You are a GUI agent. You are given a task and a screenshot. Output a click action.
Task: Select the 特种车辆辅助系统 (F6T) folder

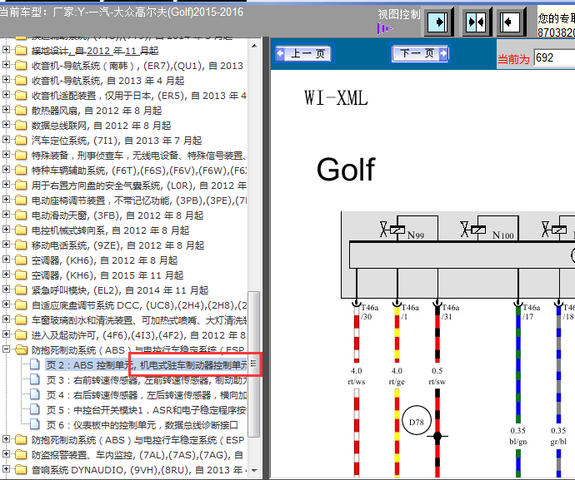point(138,171)
